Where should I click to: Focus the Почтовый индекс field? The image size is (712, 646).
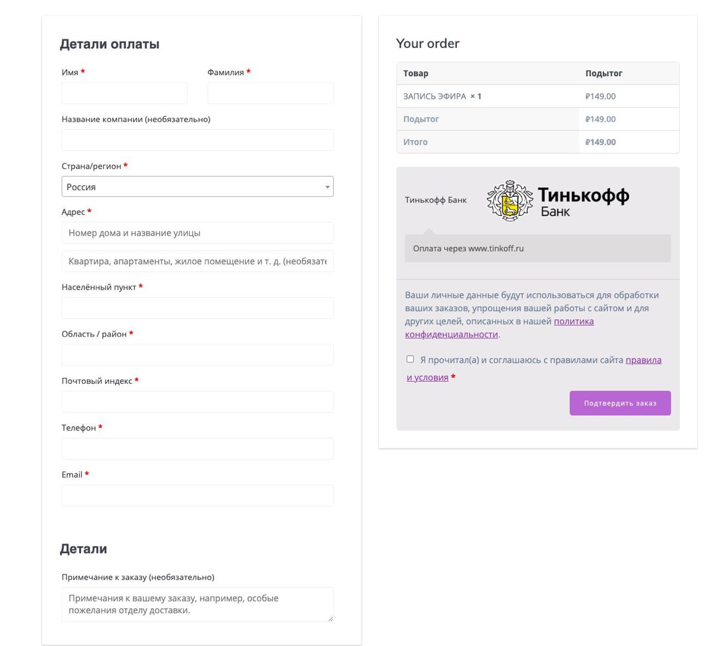click(x=197, y=402)
